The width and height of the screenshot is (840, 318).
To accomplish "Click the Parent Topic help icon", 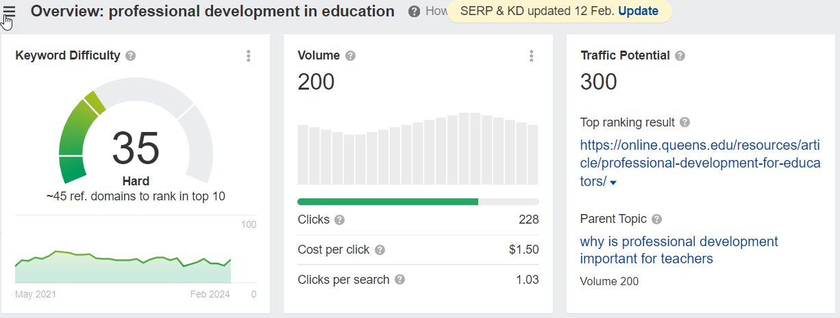I will pos(656,220).
